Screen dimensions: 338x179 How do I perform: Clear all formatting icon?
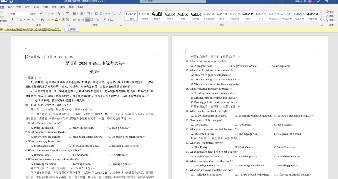(x=59, y=13)
